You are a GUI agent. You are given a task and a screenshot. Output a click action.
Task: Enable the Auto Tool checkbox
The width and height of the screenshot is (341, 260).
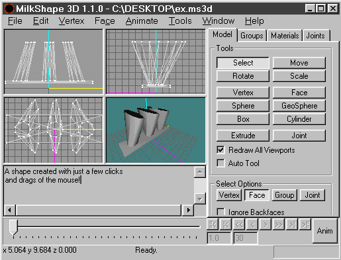point(220,163)
